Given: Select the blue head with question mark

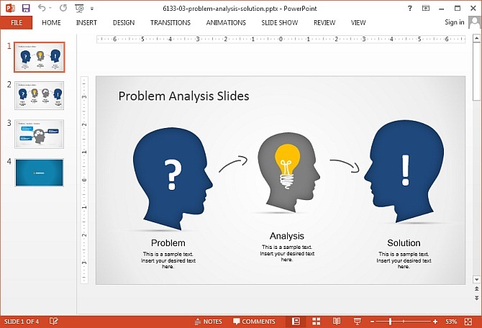Looking at the screenshot, I should click(x=172, y=178).
